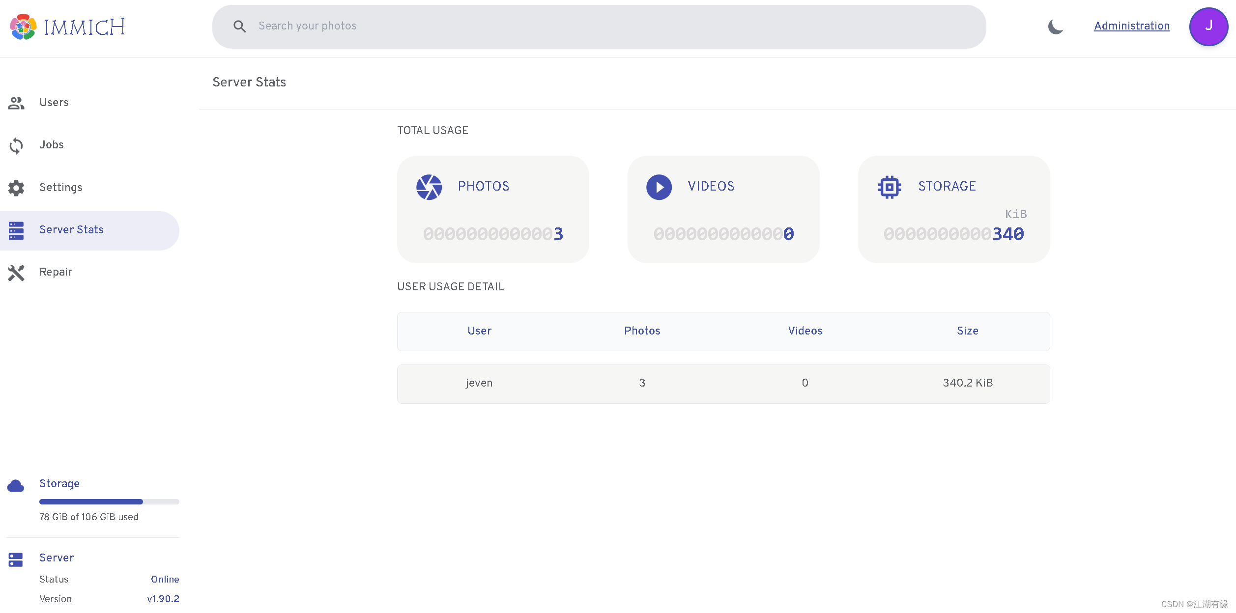
Task: Click the Storage chip icon
Action: pos(889,187)
